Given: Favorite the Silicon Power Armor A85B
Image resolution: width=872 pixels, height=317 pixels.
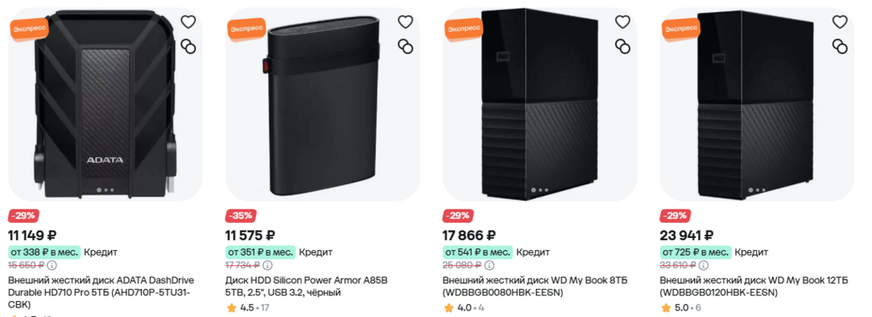Looking at the screenshot, I should pyautogui.click(x=406, y=22).
